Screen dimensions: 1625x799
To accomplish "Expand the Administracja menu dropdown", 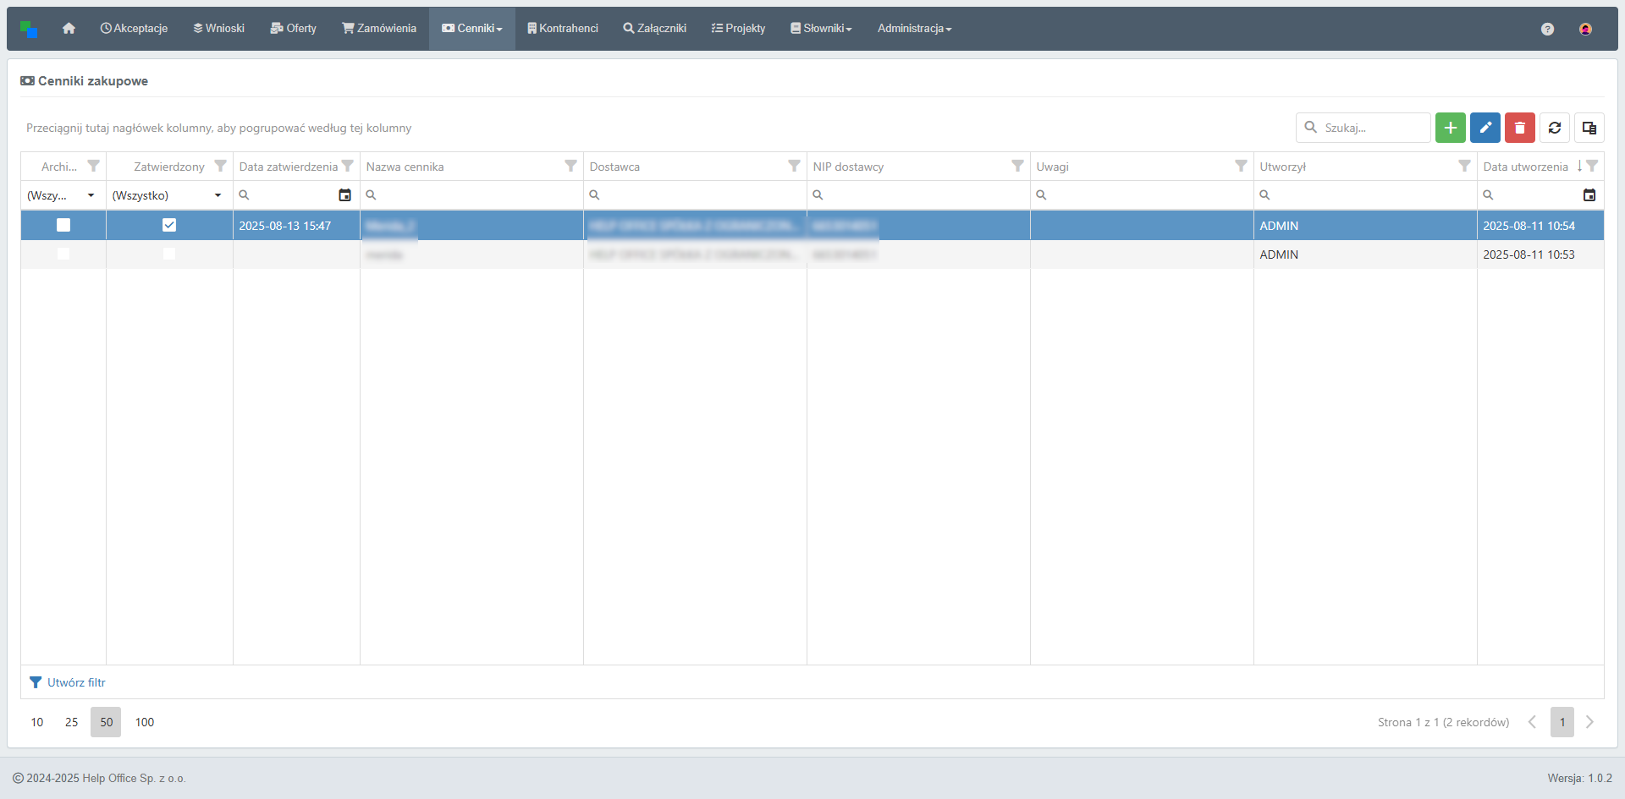I will [914, 29].
